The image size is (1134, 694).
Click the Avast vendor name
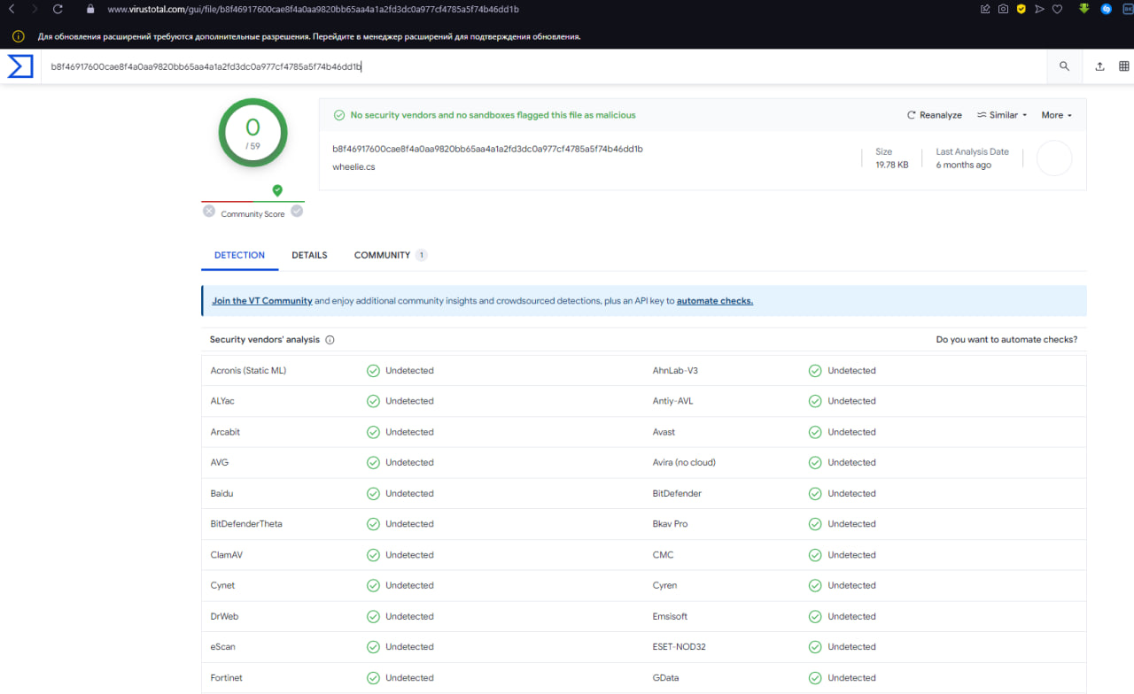[664, 432]
